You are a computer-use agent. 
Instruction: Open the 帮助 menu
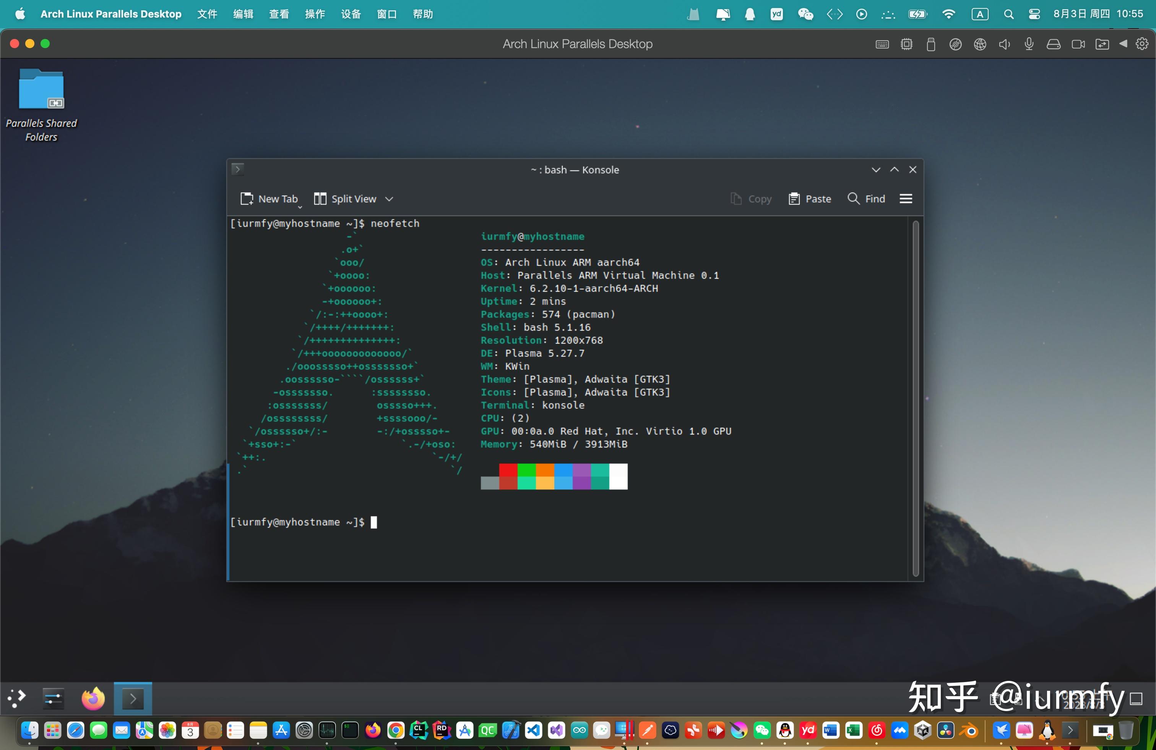(x=422, y=14)
